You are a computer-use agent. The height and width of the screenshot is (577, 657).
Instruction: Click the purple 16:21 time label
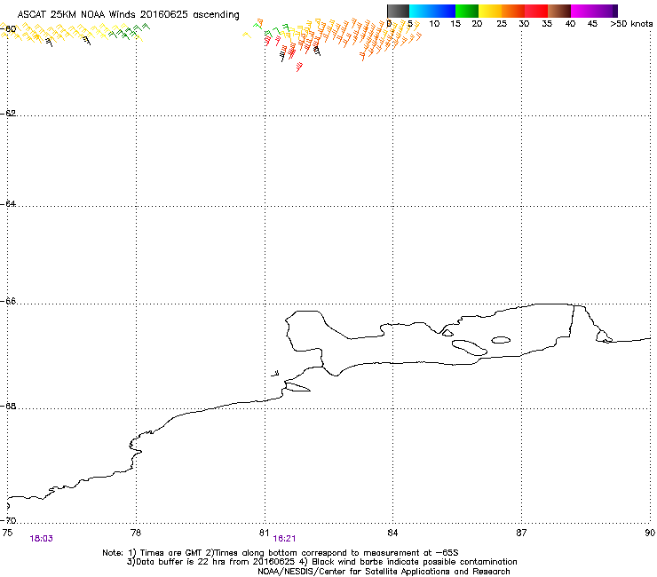pyautogui.click(x=284, y=539)
